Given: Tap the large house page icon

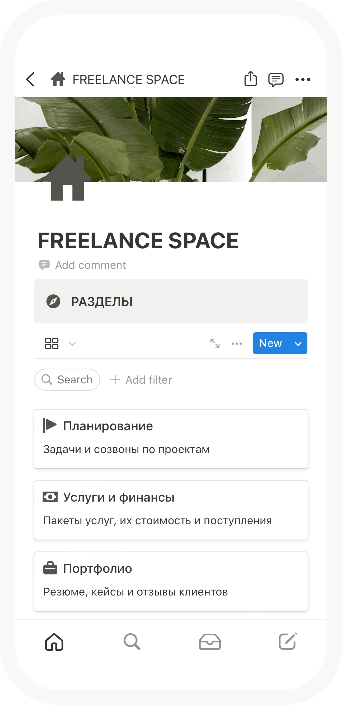Looking at the screenshot, I should click(67, 179).
